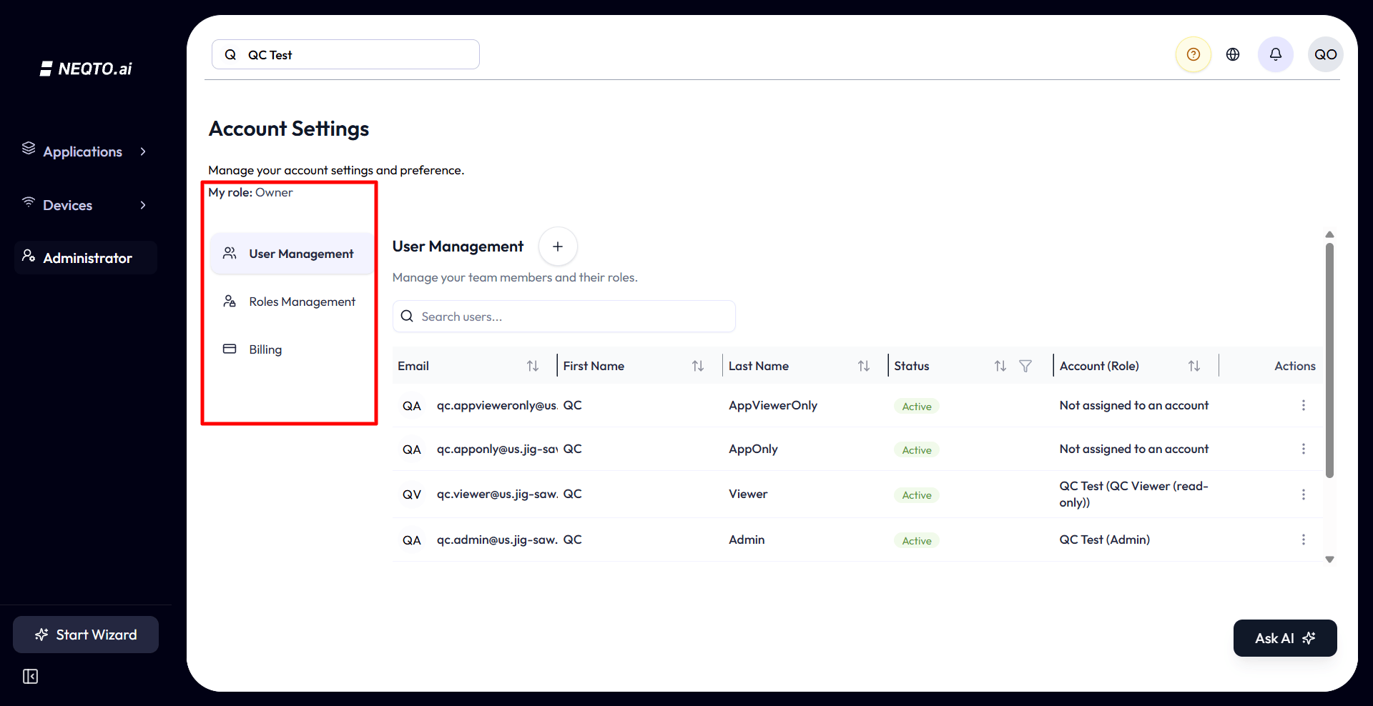Click the QV avatar of the viewer row

pos(412,494)
